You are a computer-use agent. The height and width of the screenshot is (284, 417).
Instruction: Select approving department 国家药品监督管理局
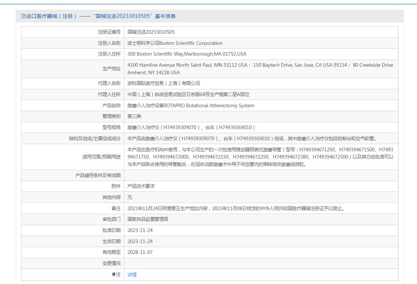pyautogui.click(x=148, y=219)
